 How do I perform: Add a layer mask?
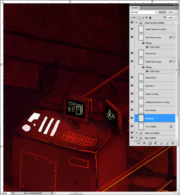[150, 143]
